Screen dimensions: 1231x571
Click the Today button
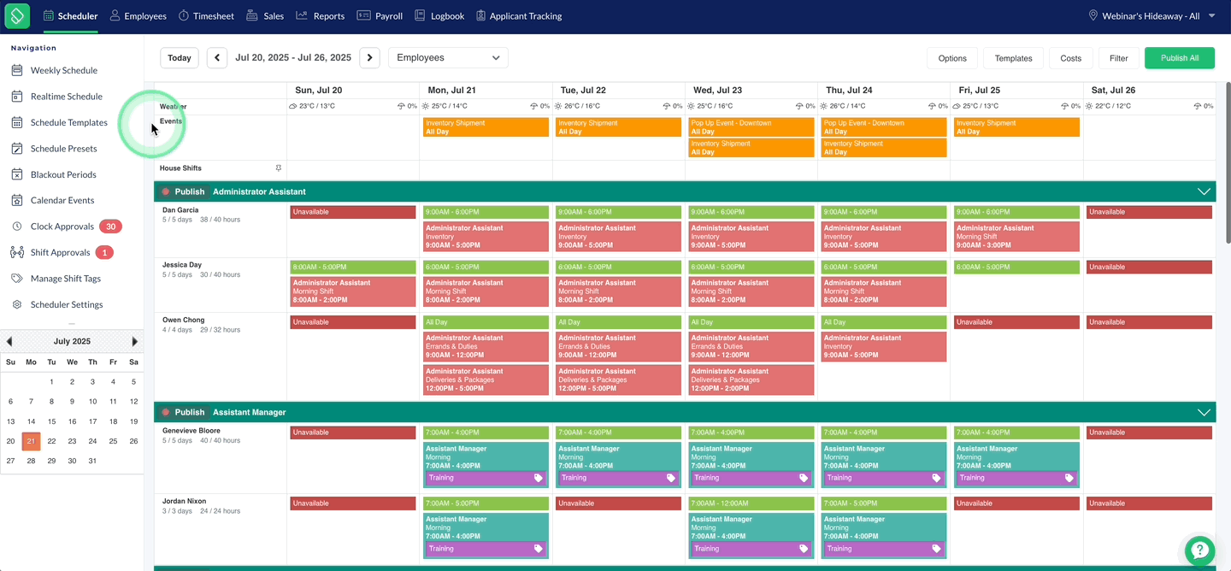coord(180,57)
